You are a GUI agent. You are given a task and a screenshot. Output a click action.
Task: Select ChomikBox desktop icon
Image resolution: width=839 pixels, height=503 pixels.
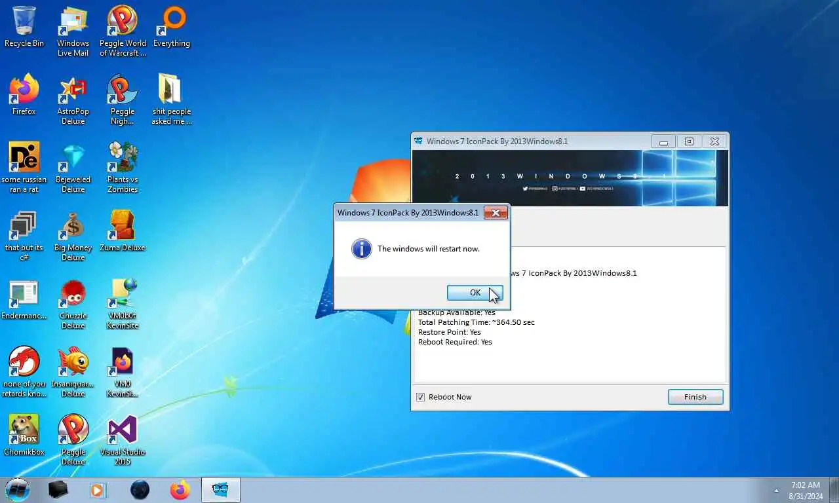24,436
